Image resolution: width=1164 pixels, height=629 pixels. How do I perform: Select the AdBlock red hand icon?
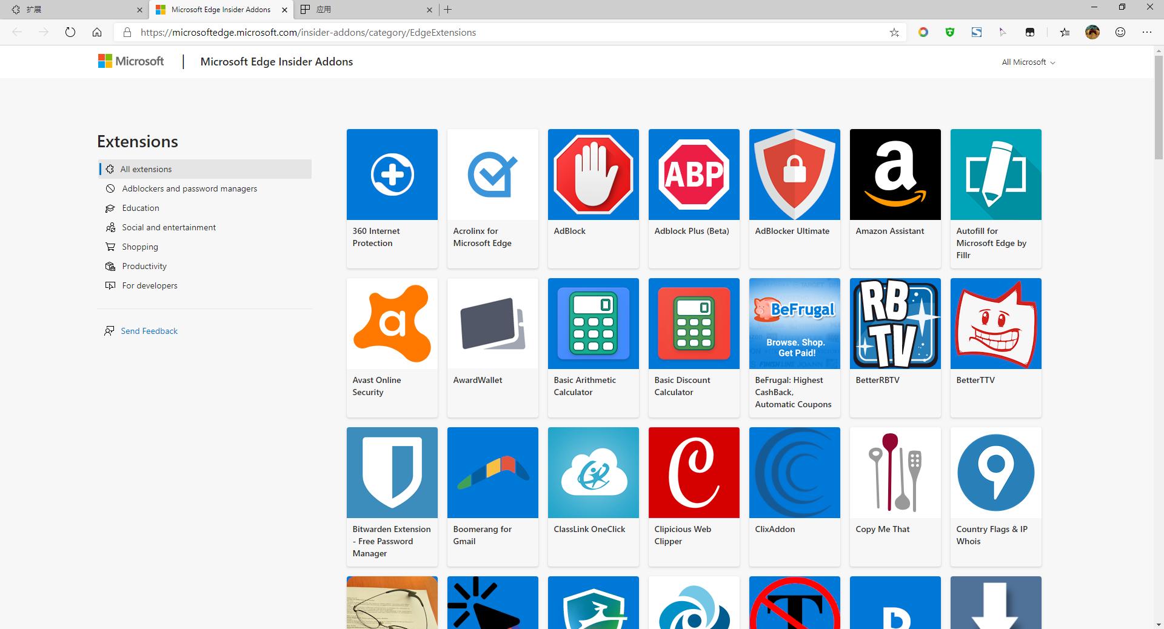click(x=594, y=175)
